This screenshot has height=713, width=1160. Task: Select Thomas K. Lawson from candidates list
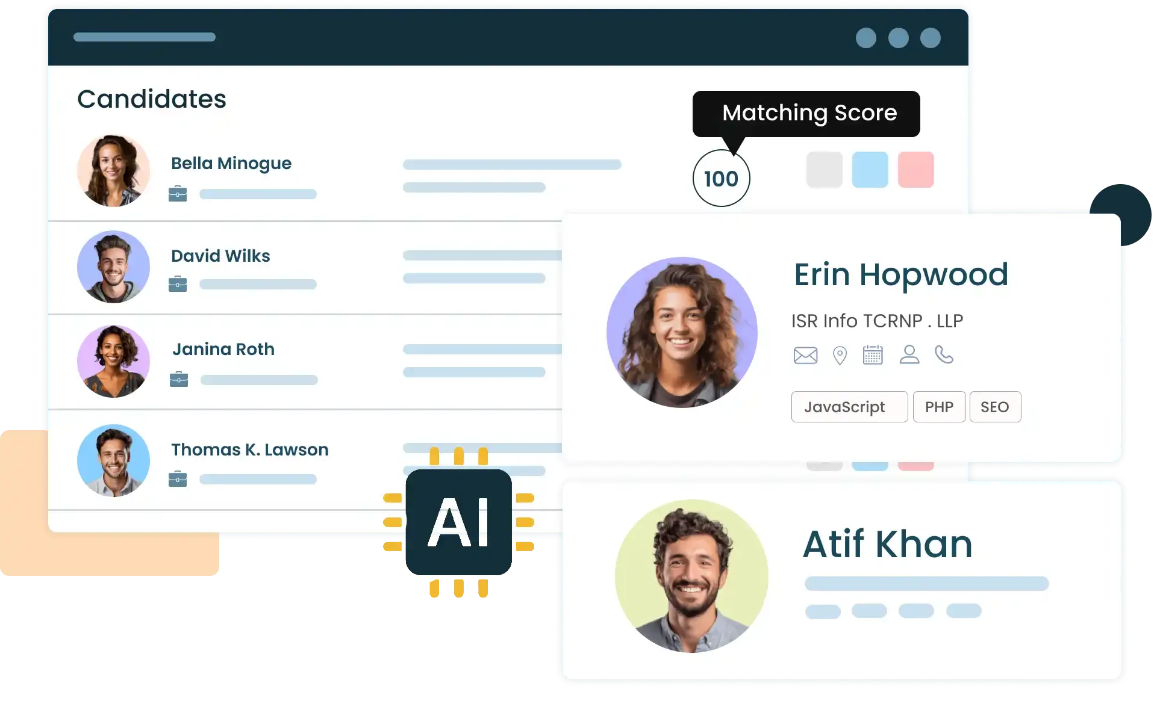coord(249,449)
